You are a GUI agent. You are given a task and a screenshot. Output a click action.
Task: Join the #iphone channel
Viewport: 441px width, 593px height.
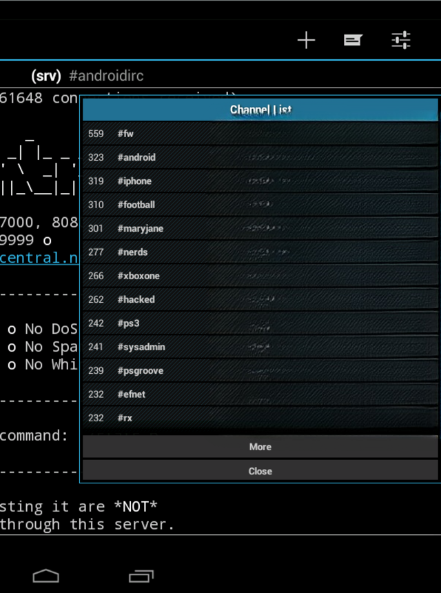coord(260,181)
